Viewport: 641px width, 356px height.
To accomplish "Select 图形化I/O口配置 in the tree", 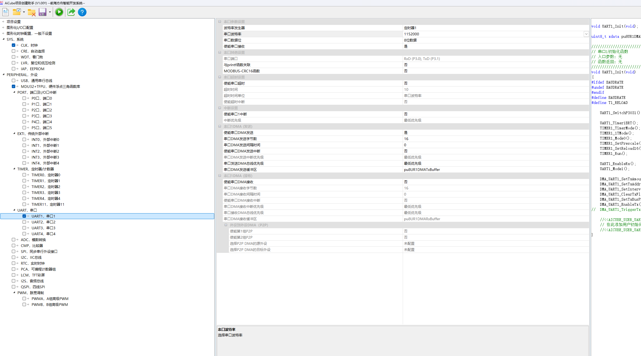I will point(20,28).
